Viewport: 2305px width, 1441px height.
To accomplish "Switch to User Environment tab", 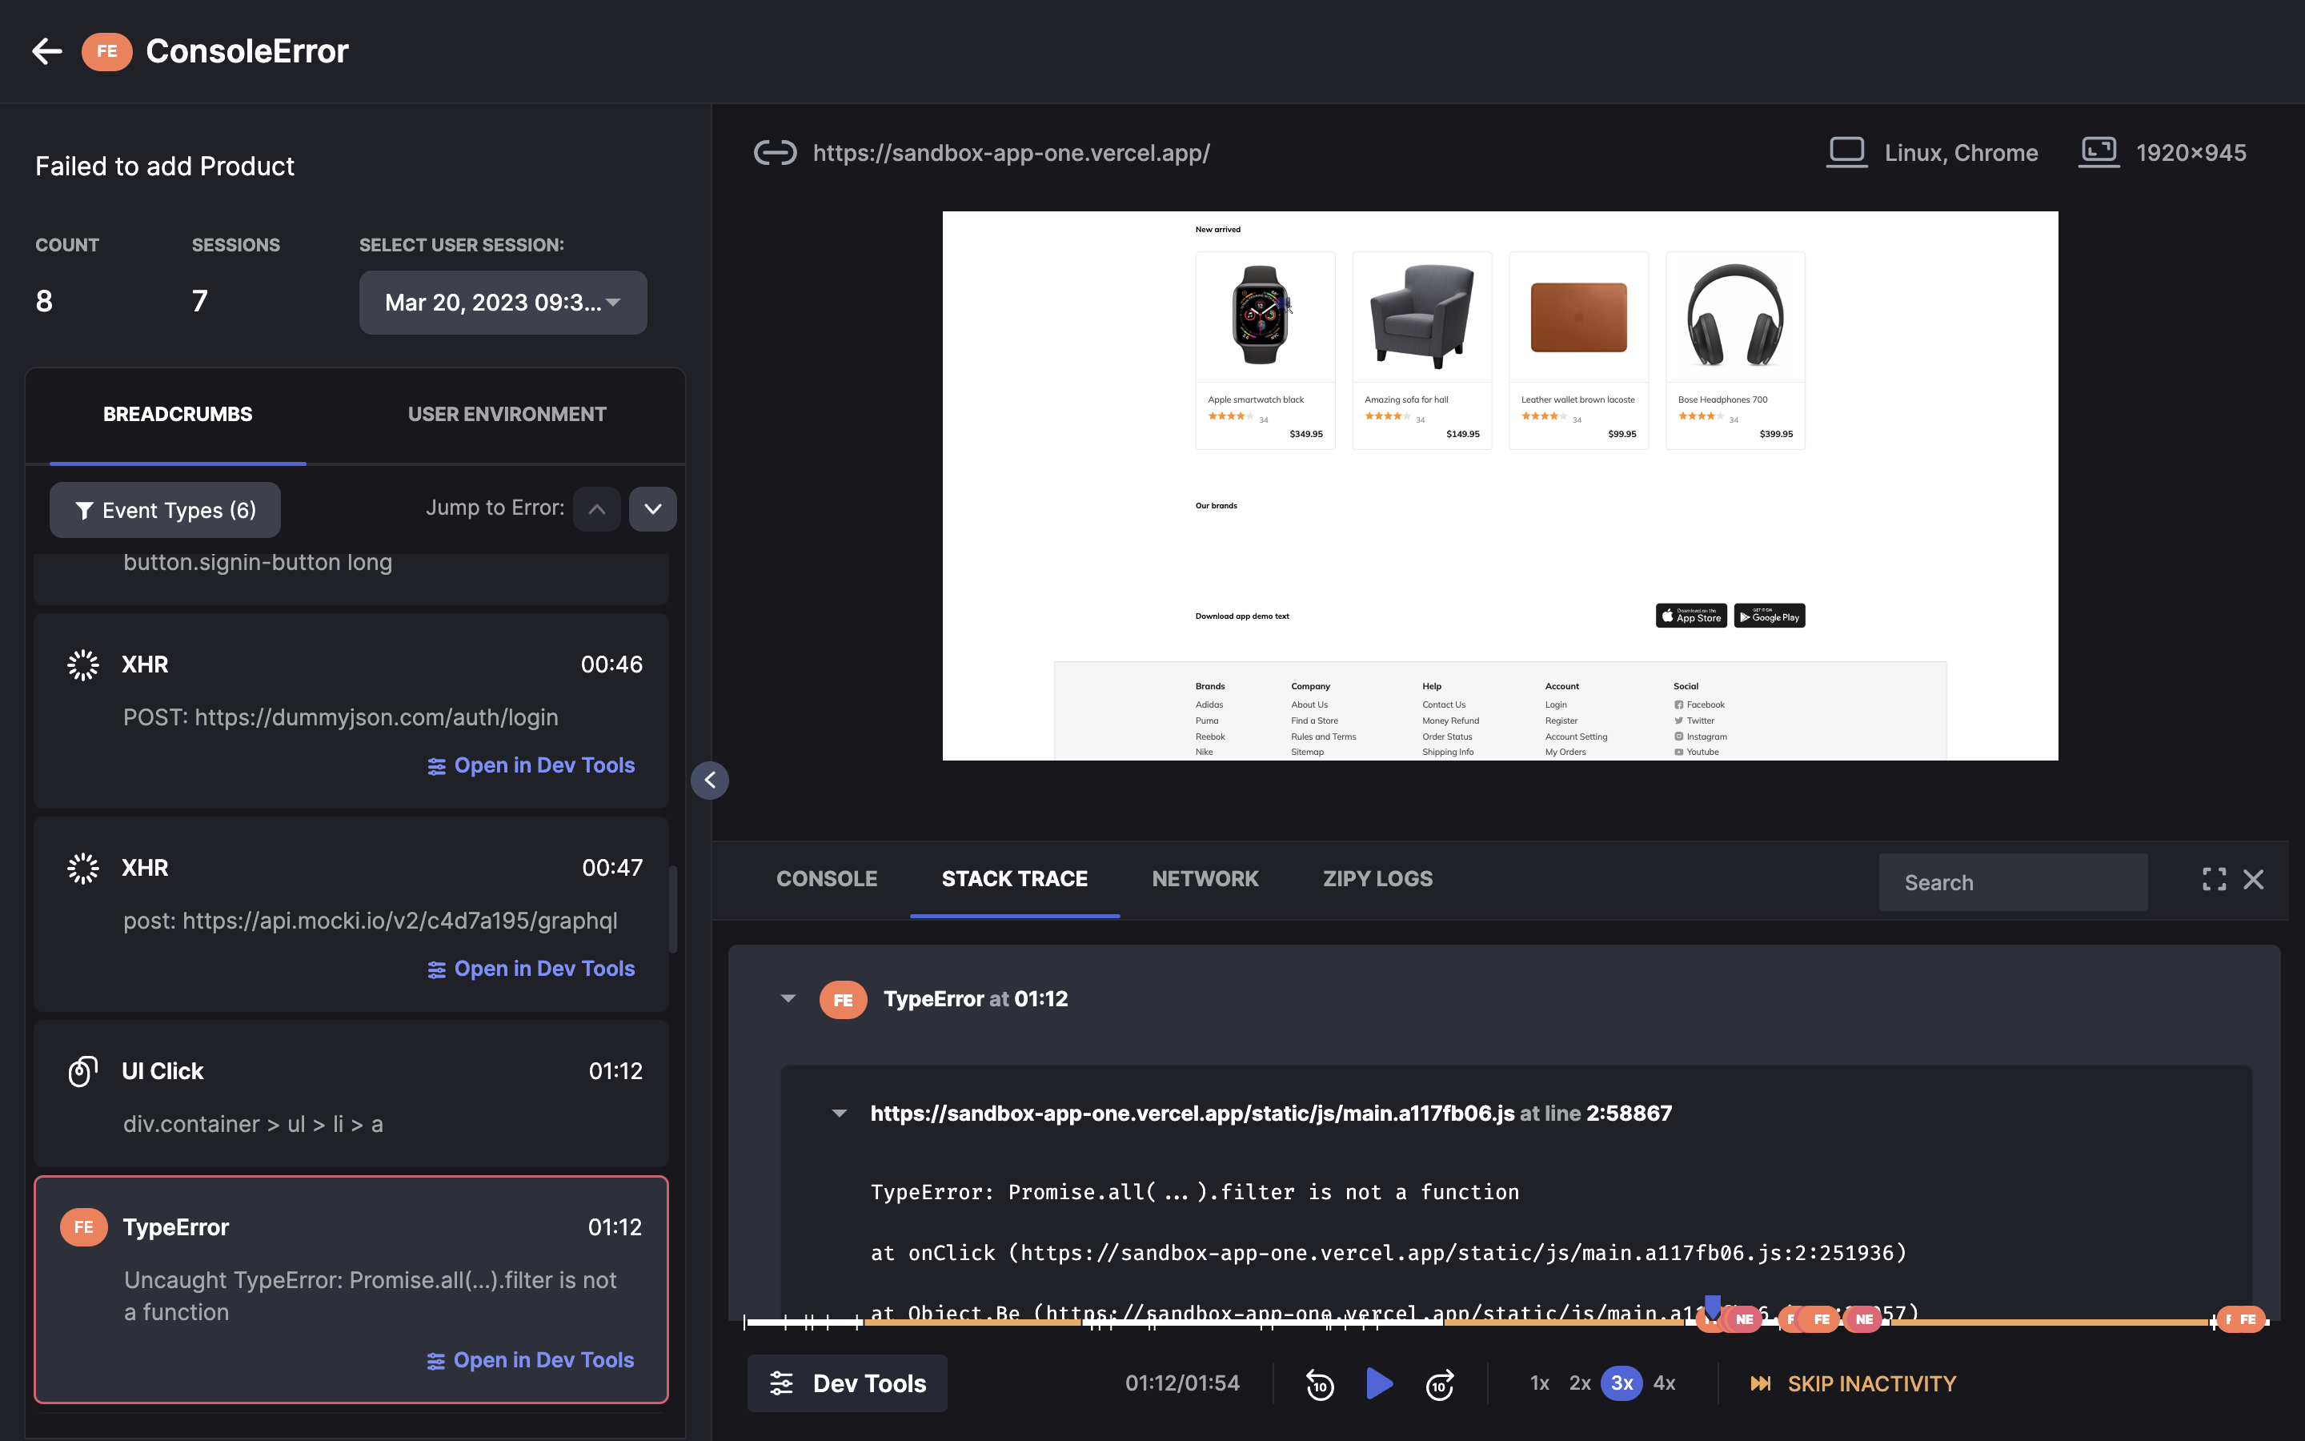I will [507, 414].
